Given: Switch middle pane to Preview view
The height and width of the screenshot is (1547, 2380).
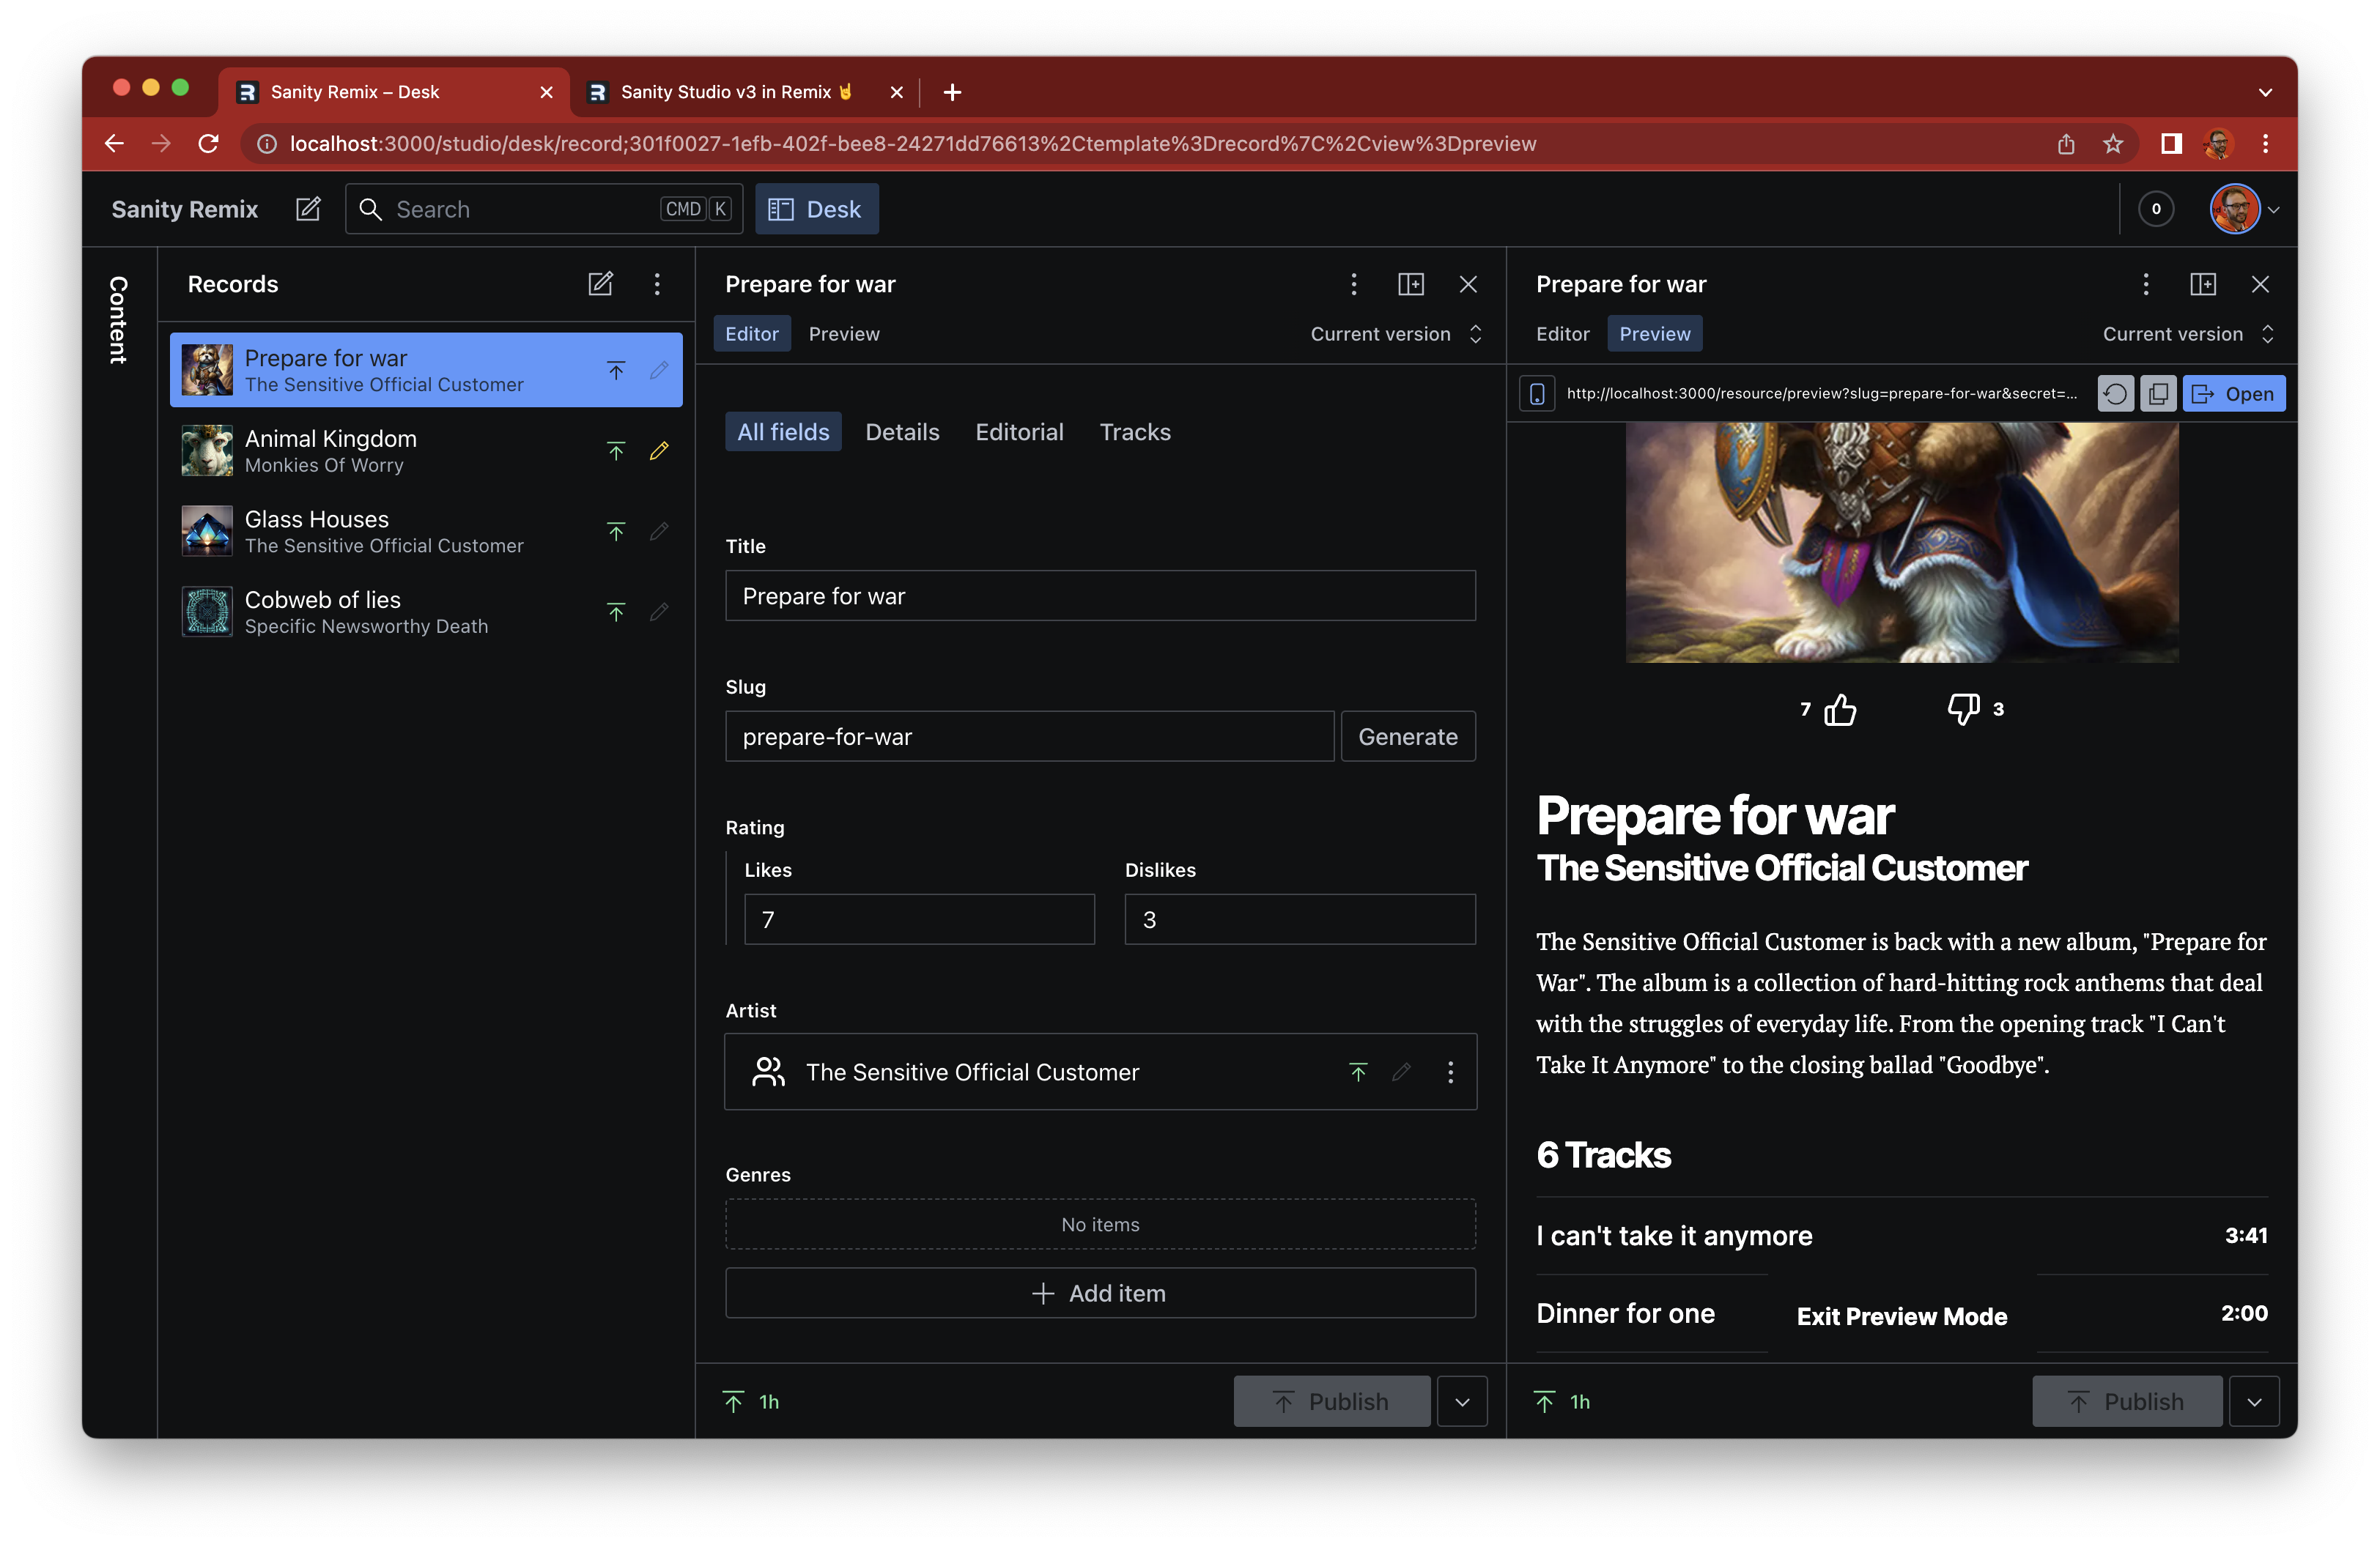Looking at the screenshot, I should pyautogui.click(x=843, y=334).
